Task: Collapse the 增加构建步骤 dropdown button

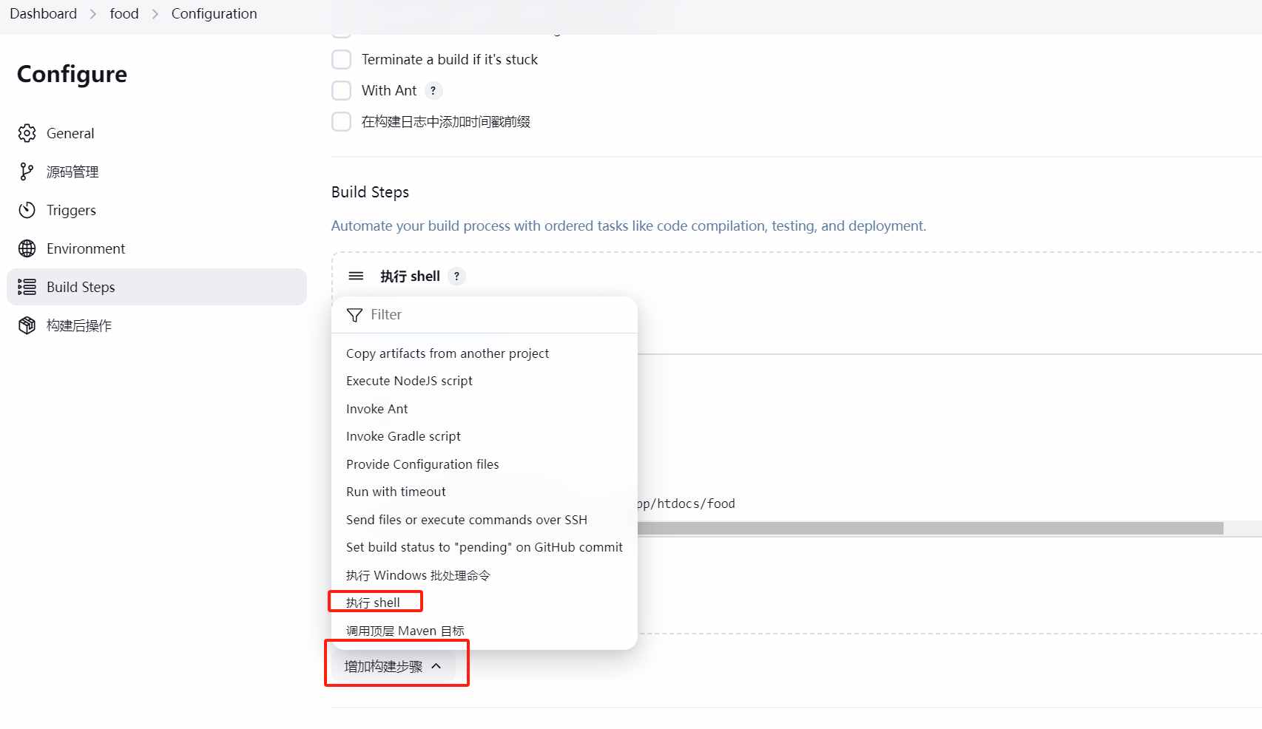Action: [393, 666]
